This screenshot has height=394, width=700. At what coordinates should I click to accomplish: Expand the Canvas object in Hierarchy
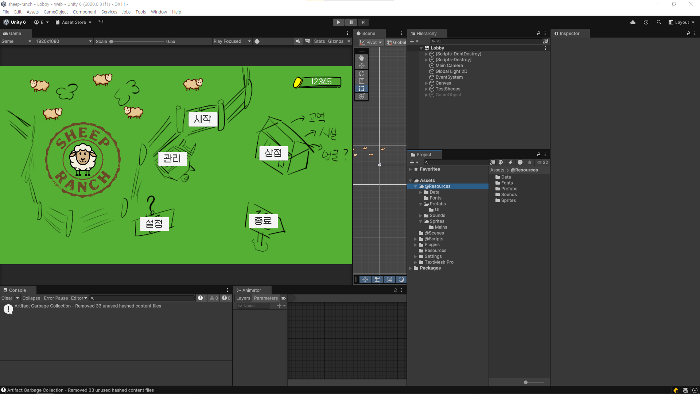[426, 83]
